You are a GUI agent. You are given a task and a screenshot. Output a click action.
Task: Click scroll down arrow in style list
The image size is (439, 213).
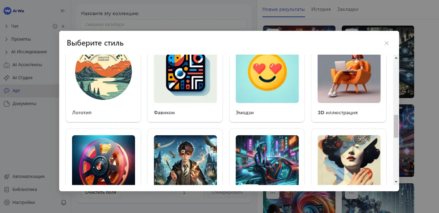[x=396, y=181]
